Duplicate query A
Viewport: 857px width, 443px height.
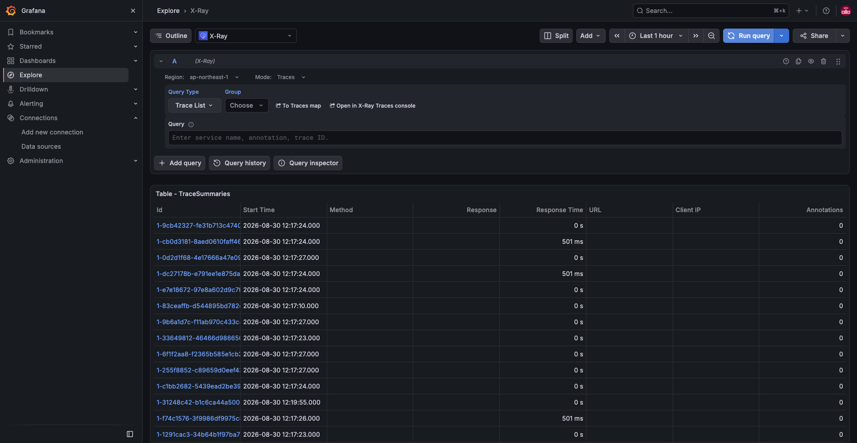pyautogui.click(x=799, y=61)
